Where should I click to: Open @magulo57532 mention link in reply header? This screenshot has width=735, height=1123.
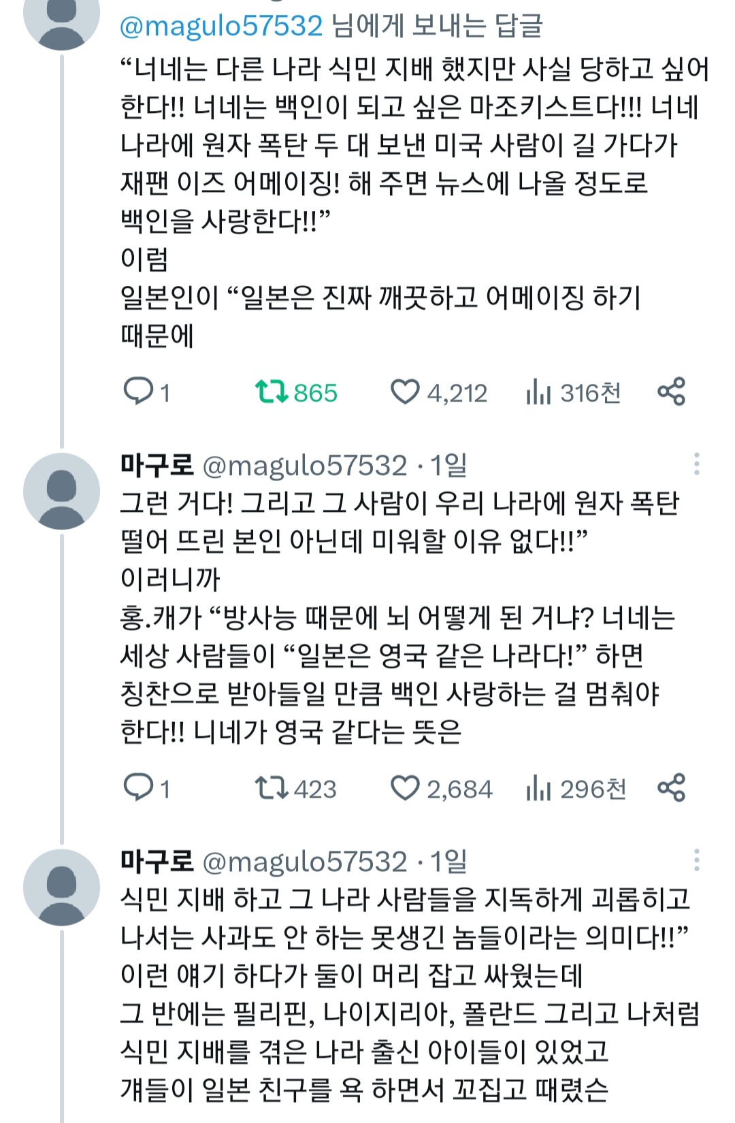[x=221, y=26]
